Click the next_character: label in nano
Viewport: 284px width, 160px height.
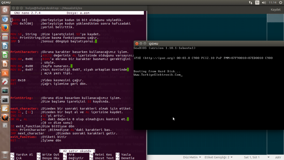[x=24, y=109]
